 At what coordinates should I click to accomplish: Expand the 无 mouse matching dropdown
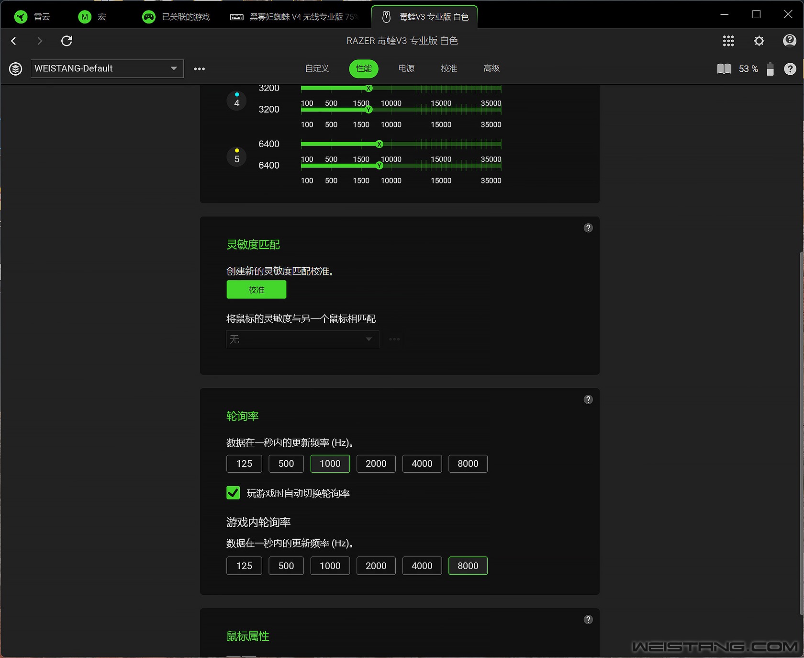tap(302, 339)
